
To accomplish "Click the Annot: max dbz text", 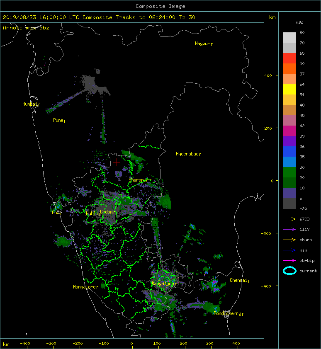I will pyautogui.click(x=26, y=28).
